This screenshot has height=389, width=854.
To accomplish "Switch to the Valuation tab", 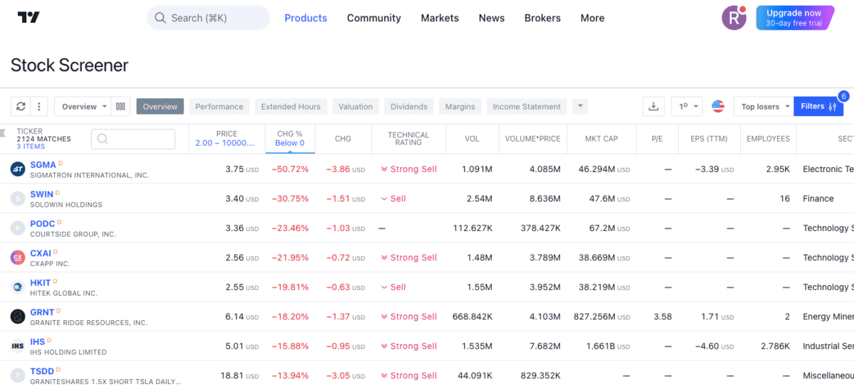I will tap(356, 107).
